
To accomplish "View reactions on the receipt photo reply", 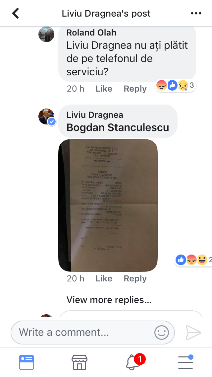I will click(x=193, y=260).
